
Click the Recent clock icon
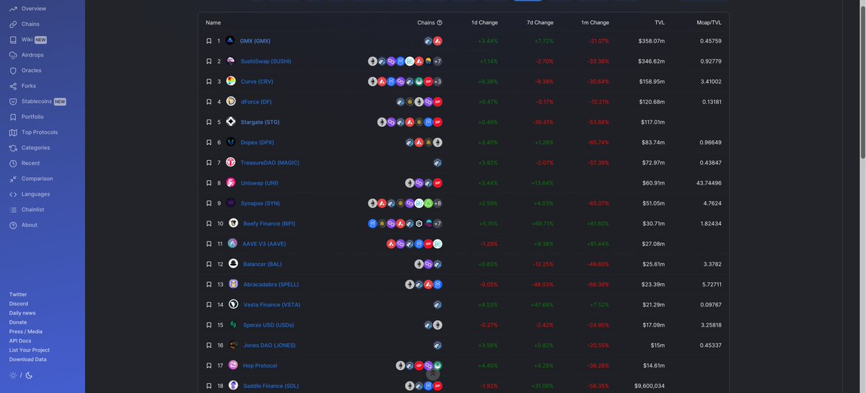point(14,164)
